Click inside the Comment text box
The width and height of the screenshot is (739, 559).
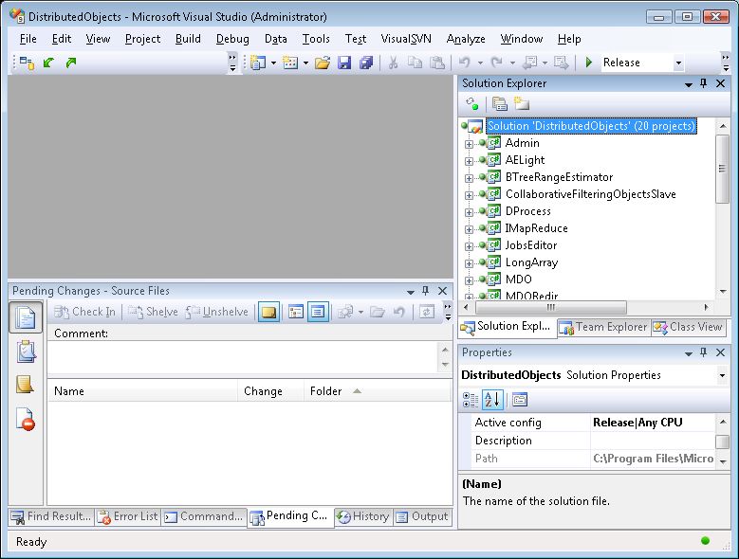point(243,356)
